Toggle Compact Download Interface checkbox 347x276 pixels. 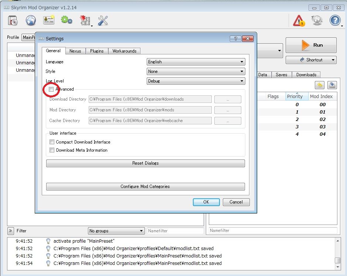click(x=52, y=142)
